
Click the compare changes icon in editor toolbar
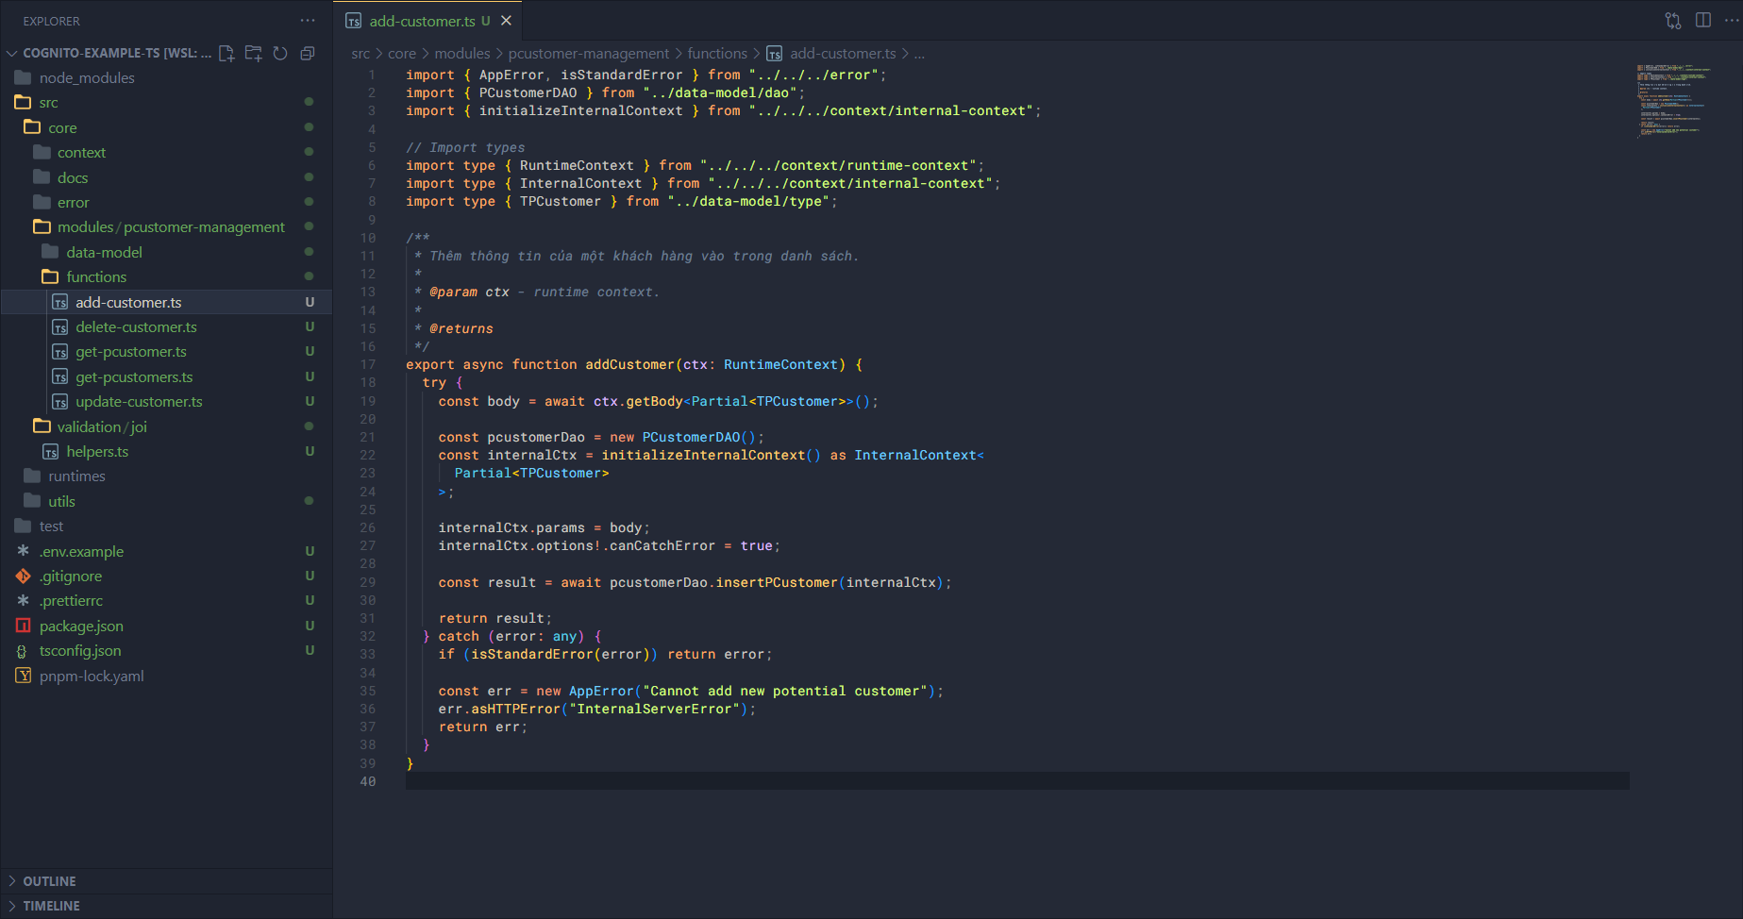coord(1673,21)
